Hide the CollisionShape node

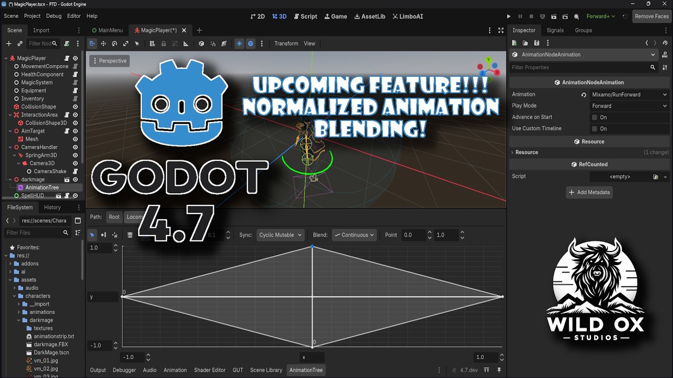coord(75,107)
